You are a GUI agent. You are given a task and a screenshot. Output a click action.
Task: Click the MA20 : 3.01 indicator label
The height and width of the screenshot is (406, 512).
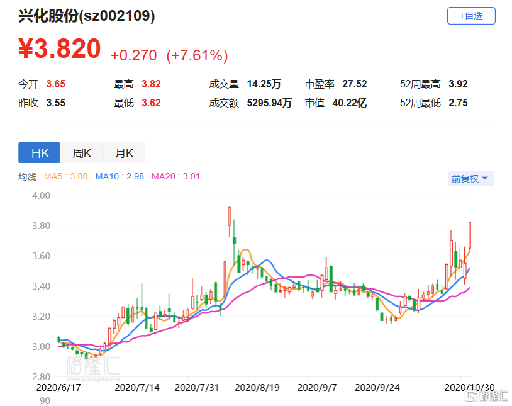[x=175, y=176]
